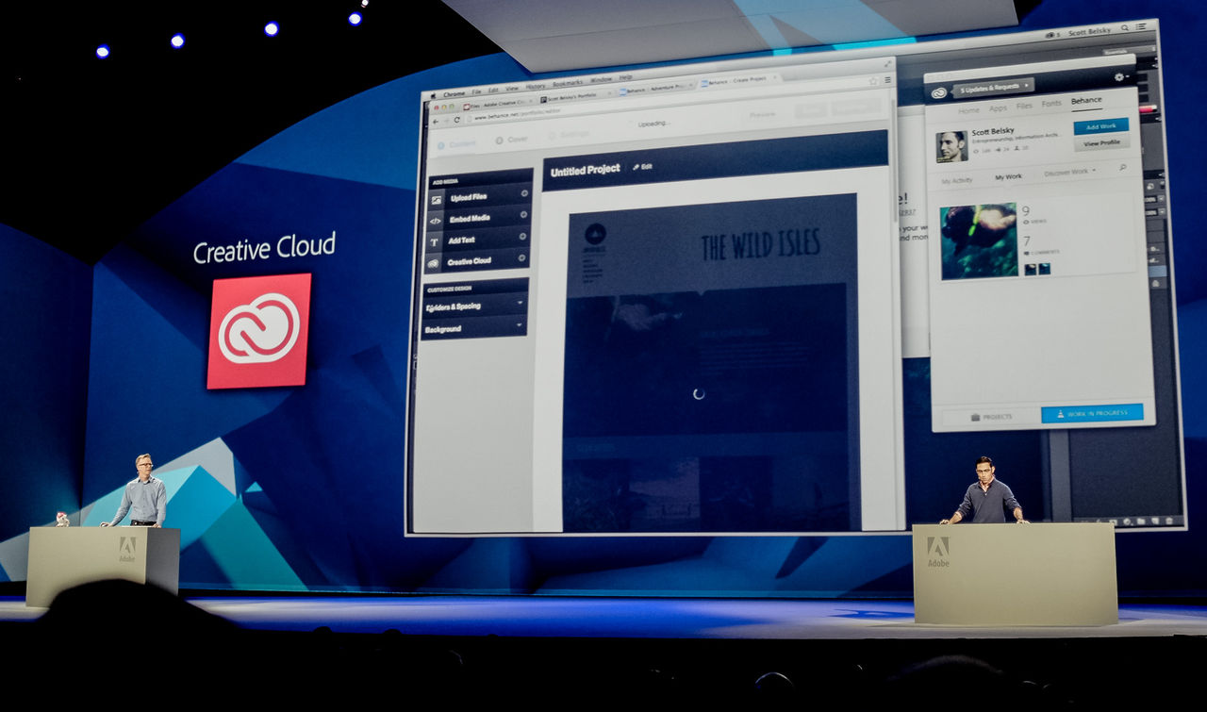Screen dimensions: 1207x712
Task: Open the History menu
Action: point(536,86)
